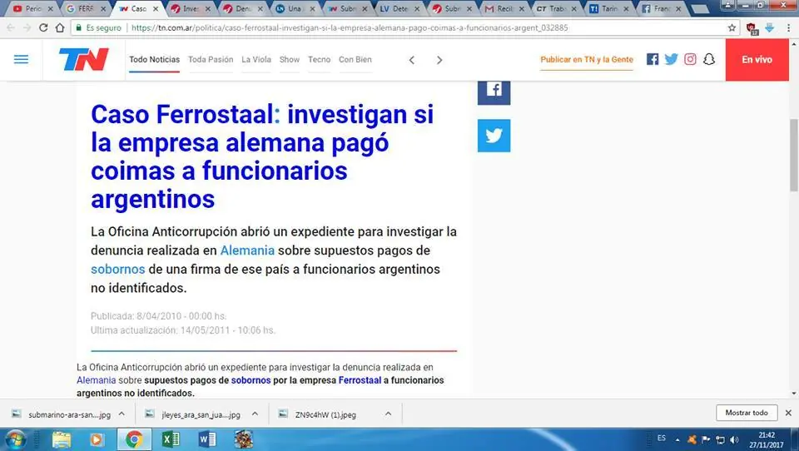Open the sobornos link in article body
This screenshot has height=451, width=799.
(x=251, y=380)
